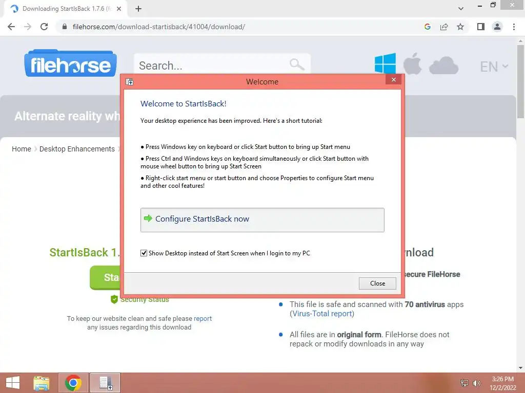Click the Google icon in address bar
This screenshot has height=393, width=525.
427,27
